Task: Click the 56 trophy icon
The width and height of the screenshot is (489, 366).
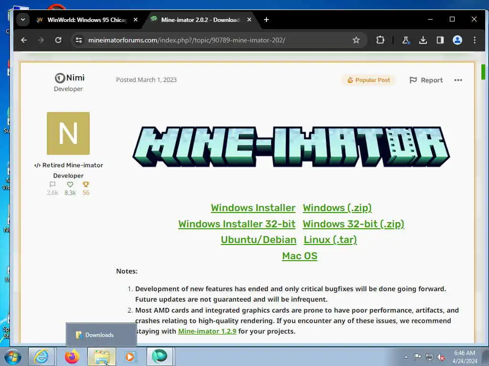Action: [86, 184]
